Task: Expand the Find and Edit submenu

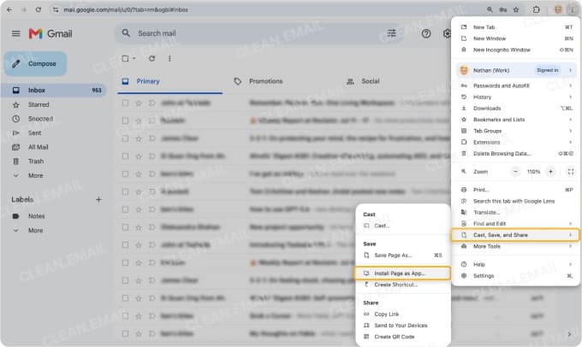Action: [x=516, y=224]
